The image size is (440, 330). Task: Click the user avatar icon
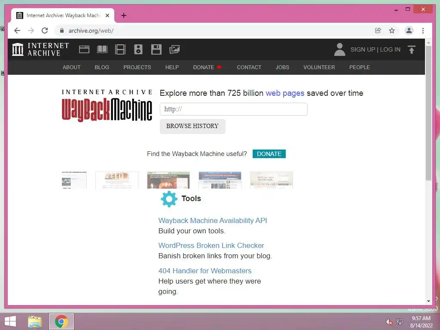(x=339, y=49)
